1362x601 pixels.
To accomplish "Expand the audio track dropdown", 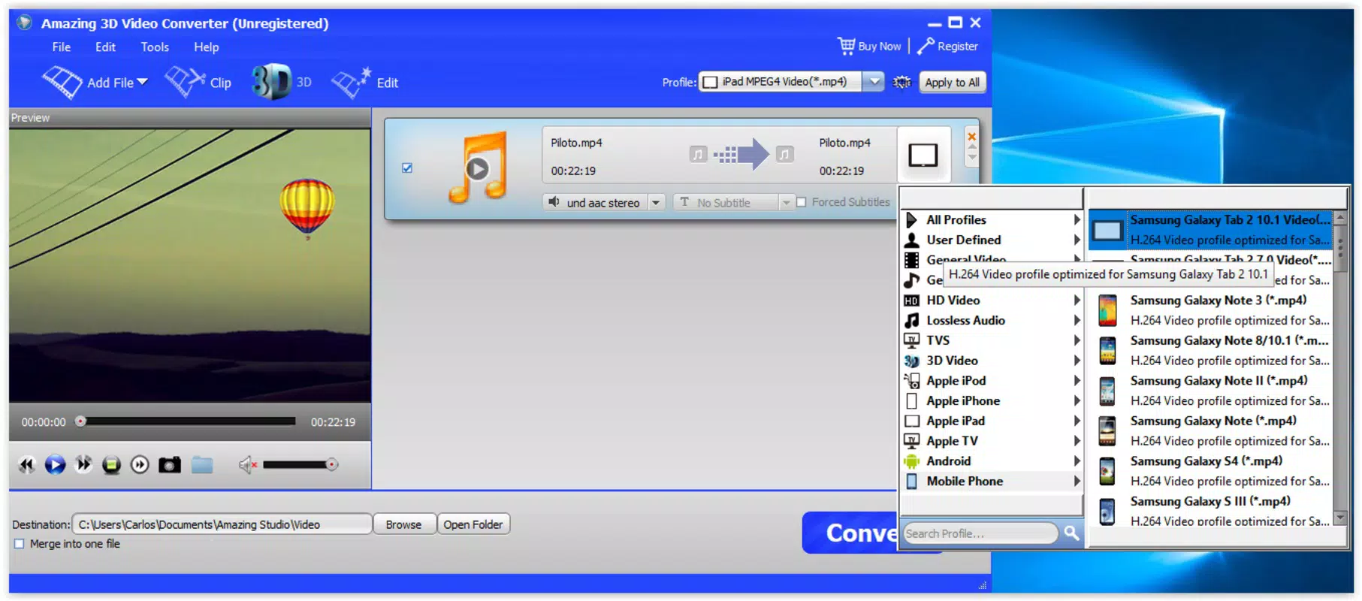I will tap(656, 203).
